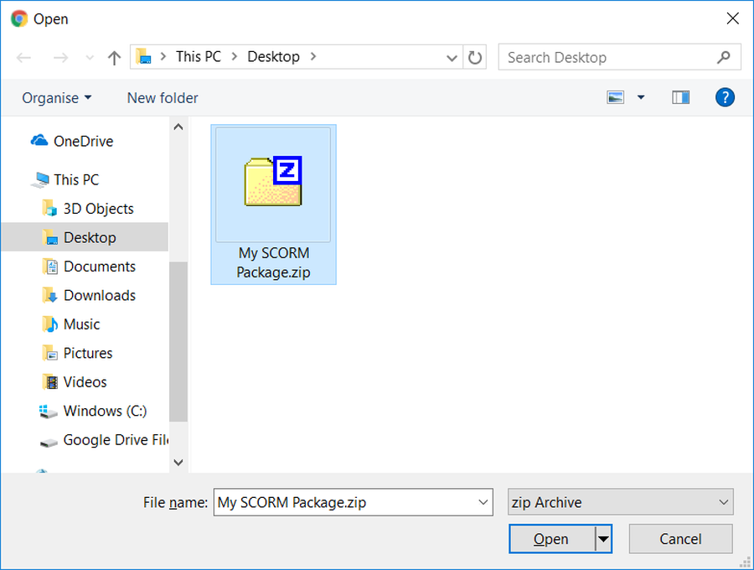The width and height of the screenshot is (754, 570).
Task: Click the Forward navigation arrow
Action: [x=60, y=58]
